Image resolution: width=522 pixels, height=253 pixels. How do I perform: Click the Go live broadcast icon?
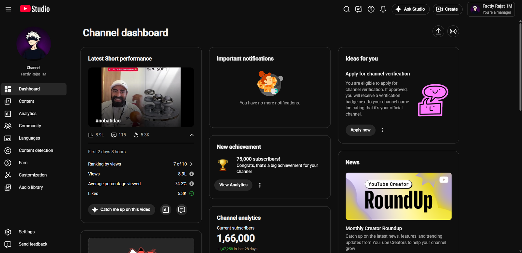click(x=453, y=31)
